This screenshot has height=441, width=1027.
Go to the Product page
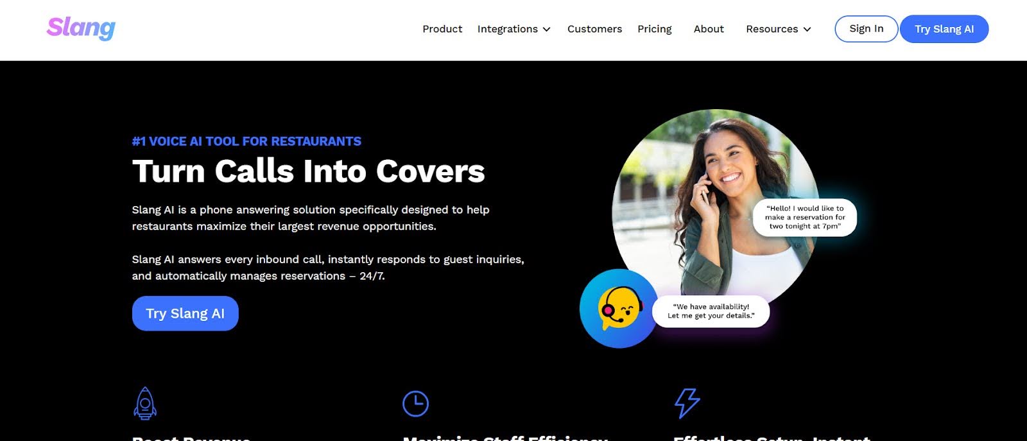(x=442, y=29)
